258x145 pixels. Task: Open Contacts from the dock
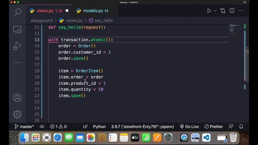[x=102, y=137]
